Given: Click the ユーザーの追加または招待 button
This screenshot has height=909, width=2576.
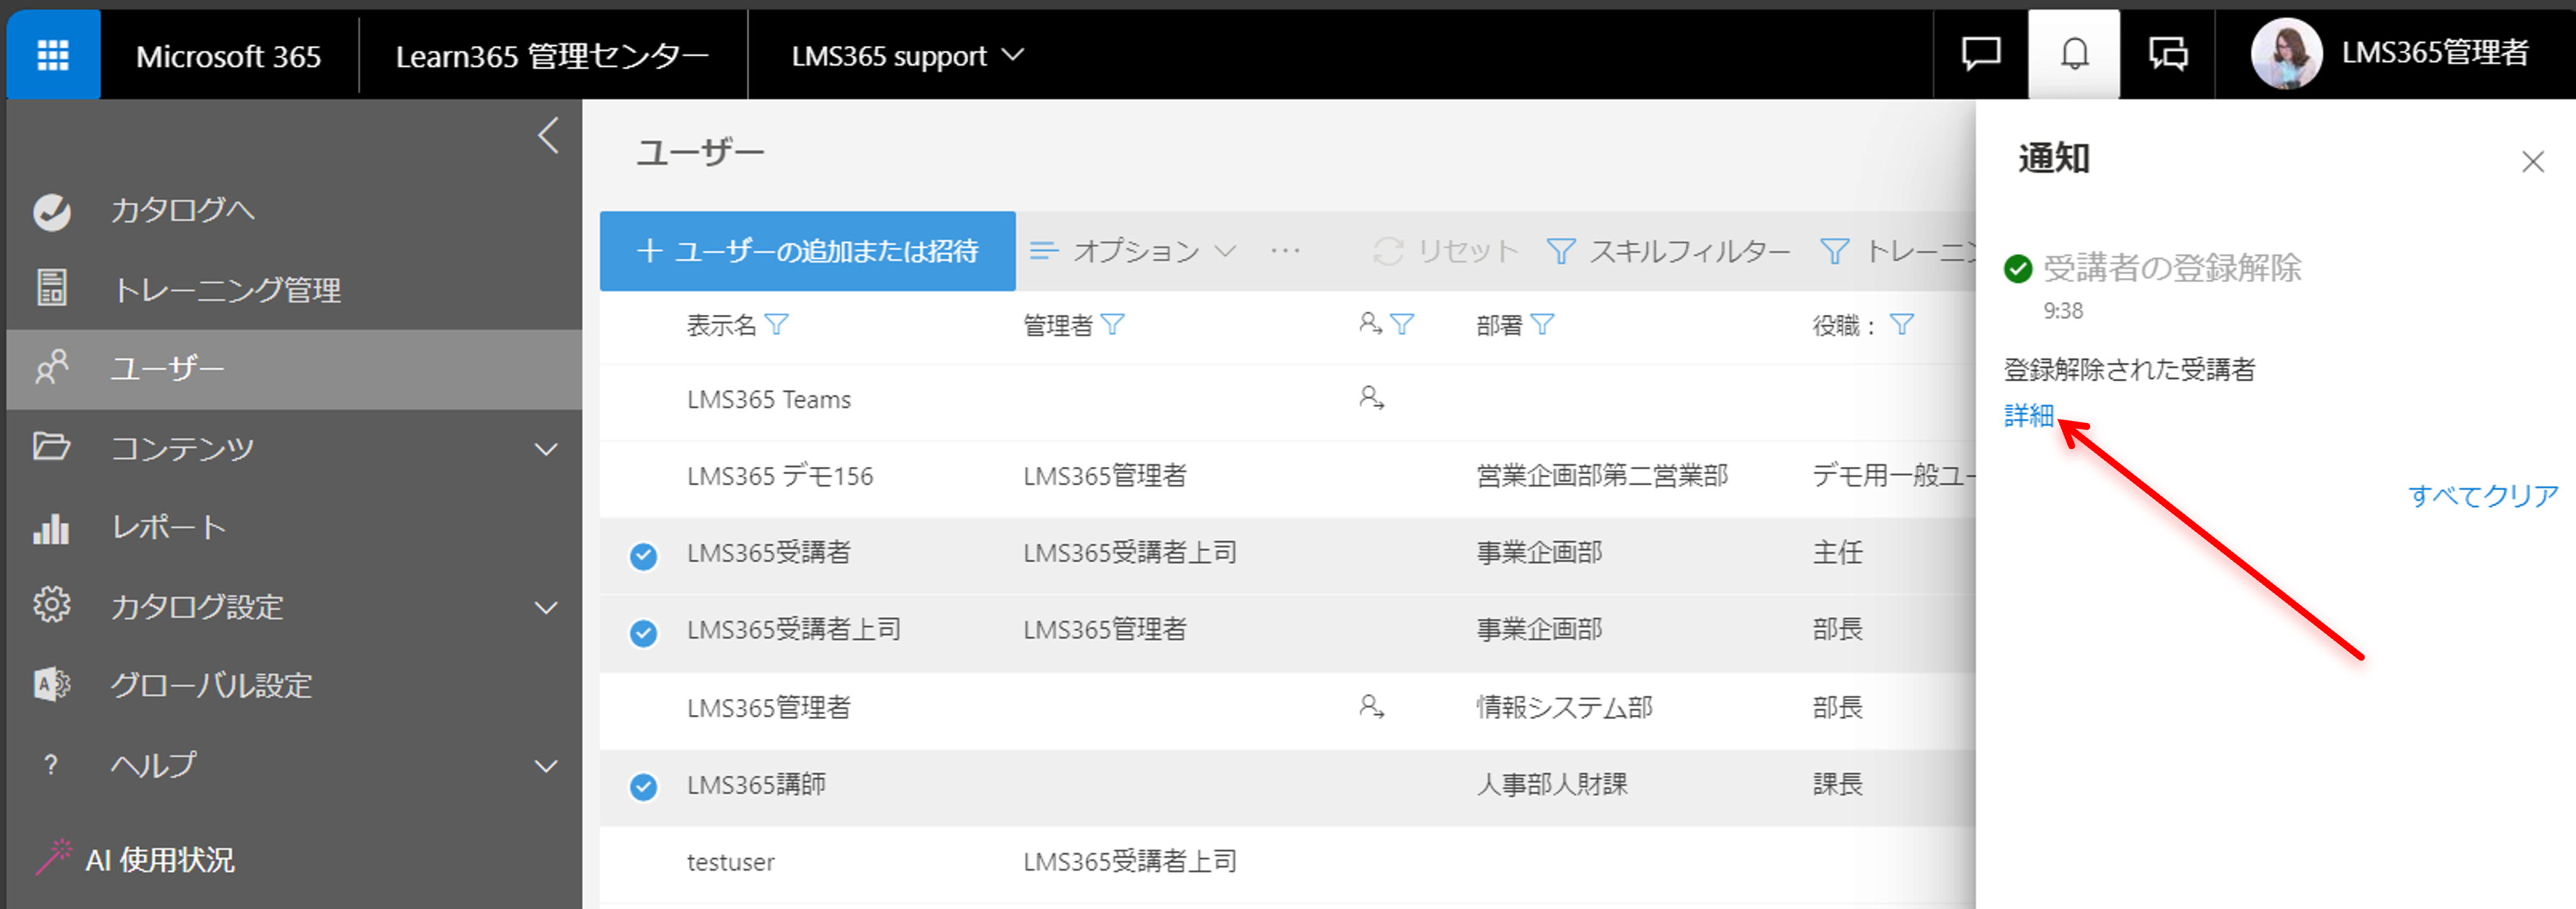Looking at the screenshot, I should [807, 251].
